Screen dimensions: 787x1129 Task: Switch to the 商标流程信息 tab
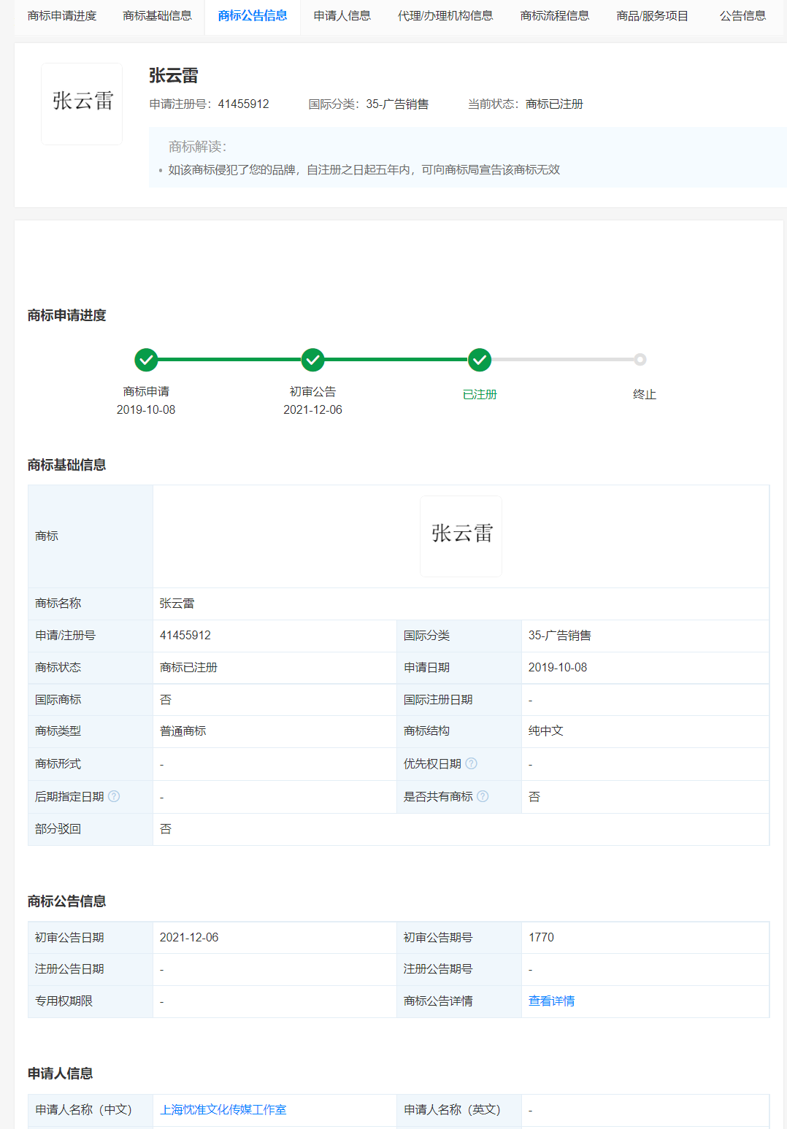tap(555, 16)
